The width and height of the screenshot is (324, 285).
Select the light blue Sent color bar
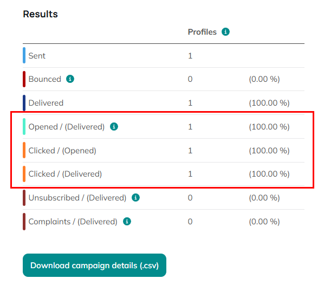(x=24, y=55)
